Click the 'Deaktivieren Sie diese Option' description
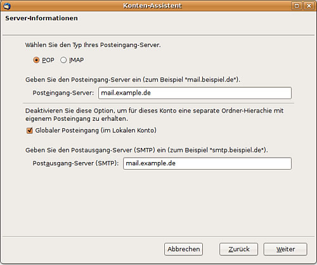This screenshot has height=265, width=317. click(x=155, y=114)
